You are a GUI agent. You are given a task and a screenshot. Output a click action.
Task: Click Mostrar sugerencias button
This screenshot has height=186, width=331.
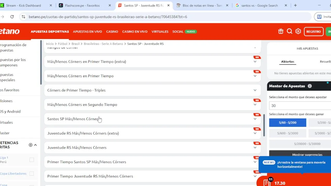click(x=307, y=154)
